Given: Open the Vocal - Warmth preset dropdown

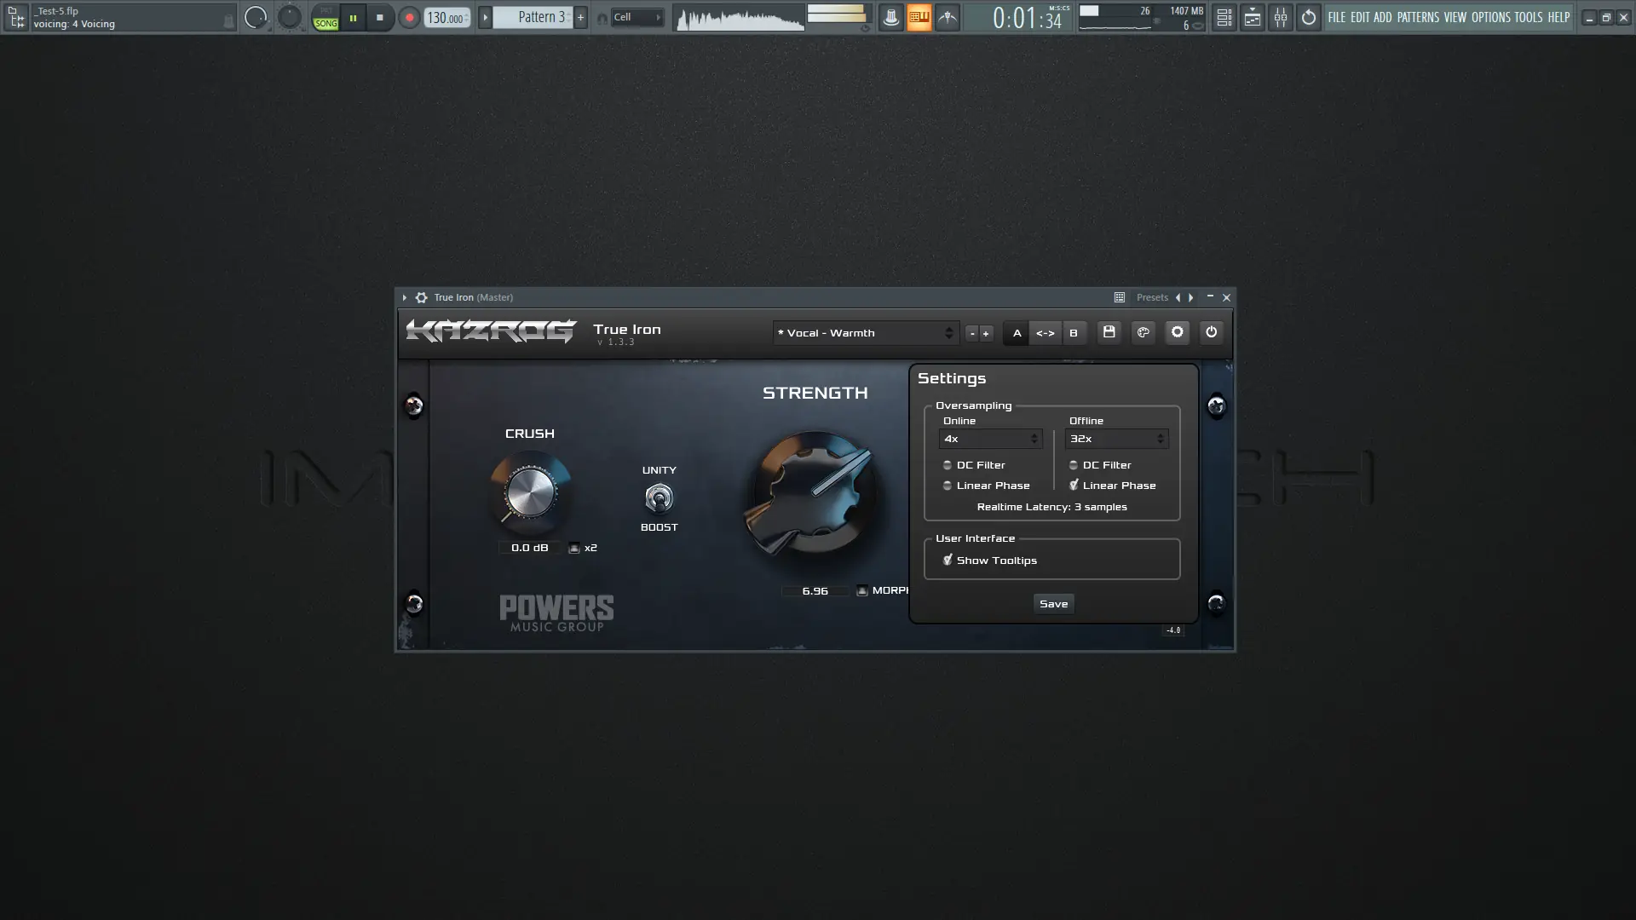Looking at the screenshot, I should 865,333.
